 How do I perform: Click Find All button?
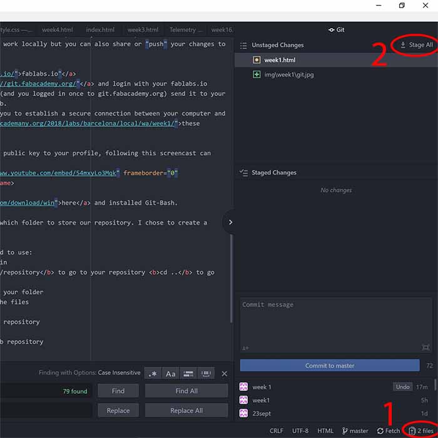point(186,391)
